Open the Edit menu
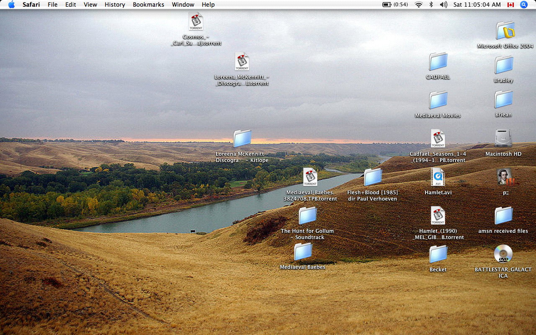 71,5
